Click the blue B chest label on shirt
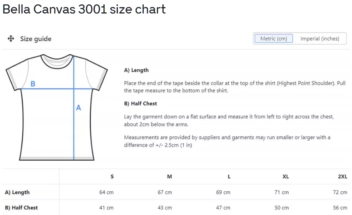The width and height of the screenshot is (352, 215). click(x=33, y=84)
